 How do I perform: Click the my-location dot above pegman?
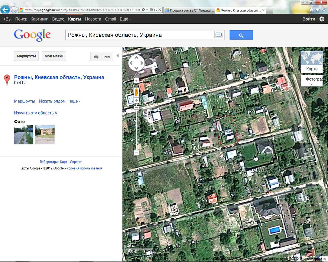[x=136, y=81]
